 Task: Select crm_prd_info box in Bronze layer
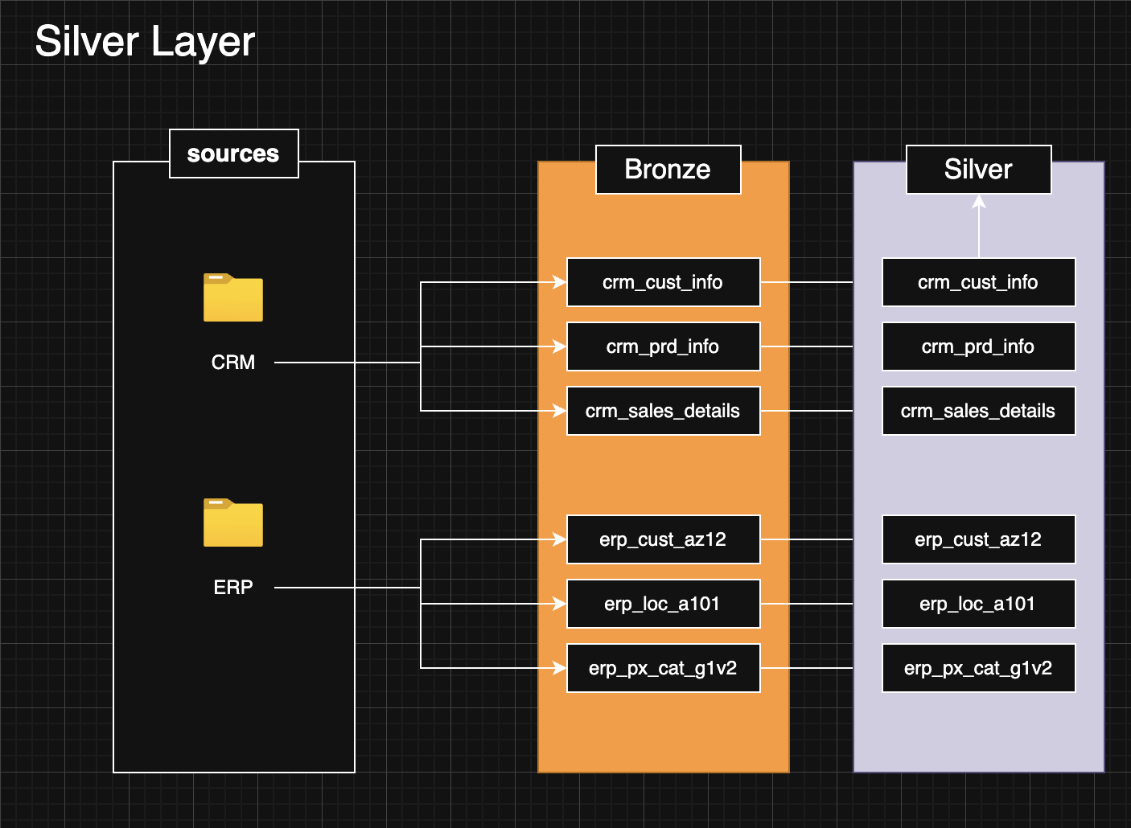click(663, 346)
